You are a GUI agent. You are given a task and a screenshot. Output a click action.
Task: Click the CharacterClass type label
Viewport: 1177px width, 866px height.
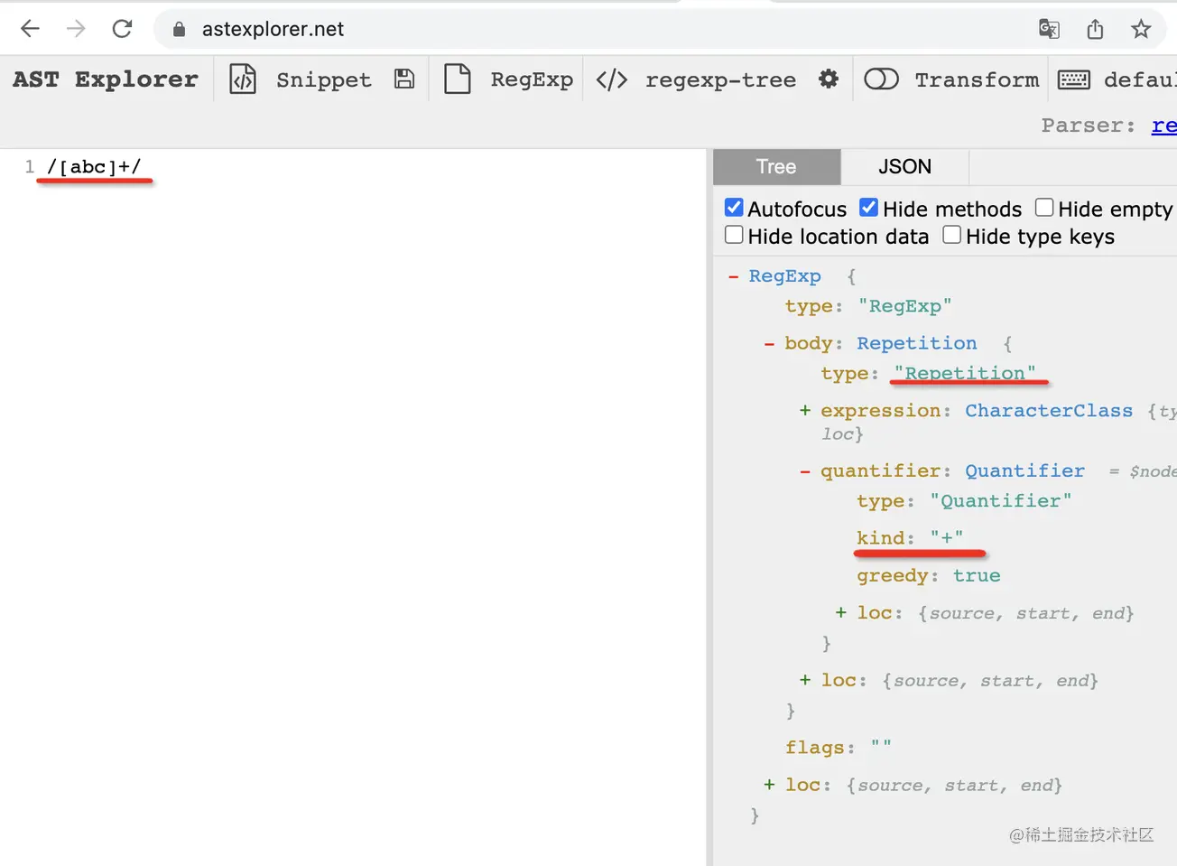[x=1049, y=411]
